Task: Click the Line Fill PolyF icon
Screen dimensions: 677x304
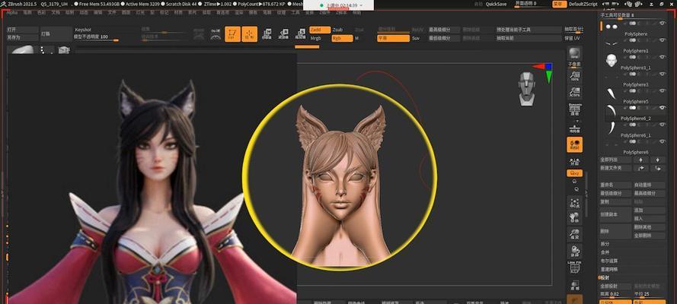Action: tap(574, 267)
